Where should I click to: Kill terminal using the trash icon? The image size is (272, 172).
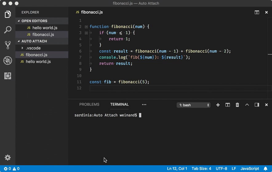(x=237, y=105)
